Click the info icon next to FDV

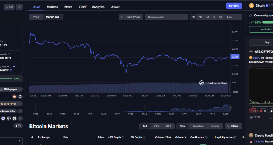pyautogui.click(x=5, y=41)
